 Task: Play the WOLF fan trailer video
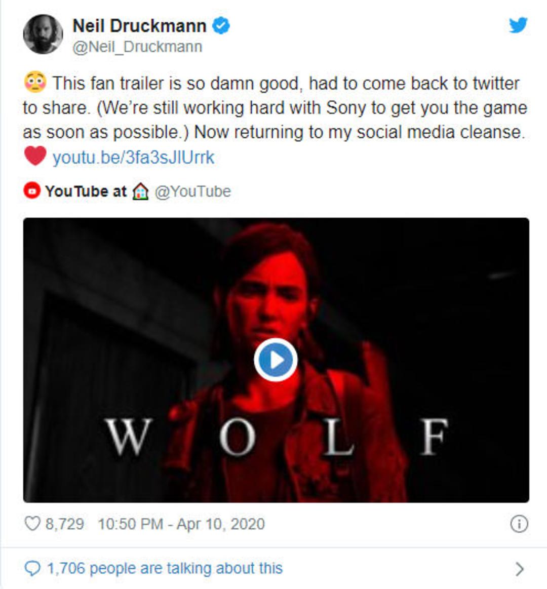click(276, 360)
